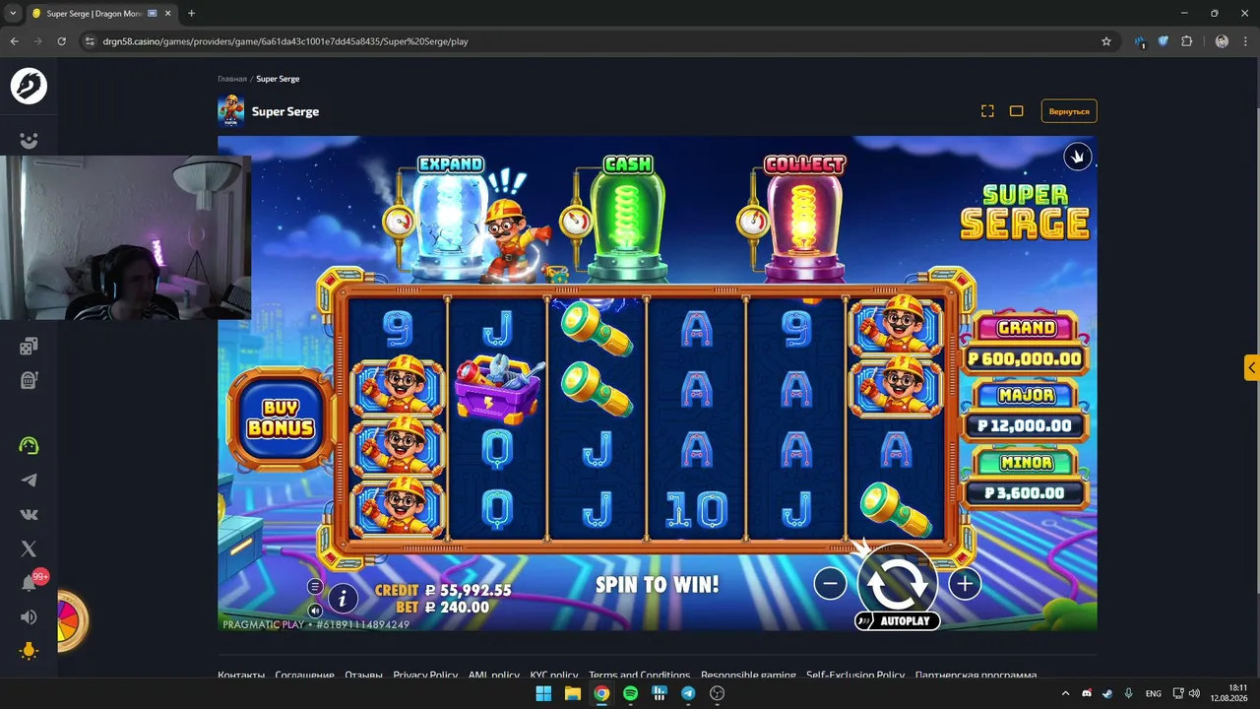Open the blue extension icon with badge 1

(x=1140, y=41)
